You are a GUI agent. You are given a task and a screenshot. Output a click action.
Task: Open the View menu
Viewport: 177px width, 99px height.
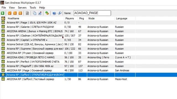click(12, 8)
